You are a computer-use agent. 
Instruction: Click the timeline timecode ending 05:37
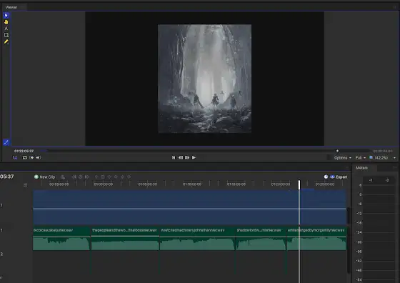tap(7, 177)
